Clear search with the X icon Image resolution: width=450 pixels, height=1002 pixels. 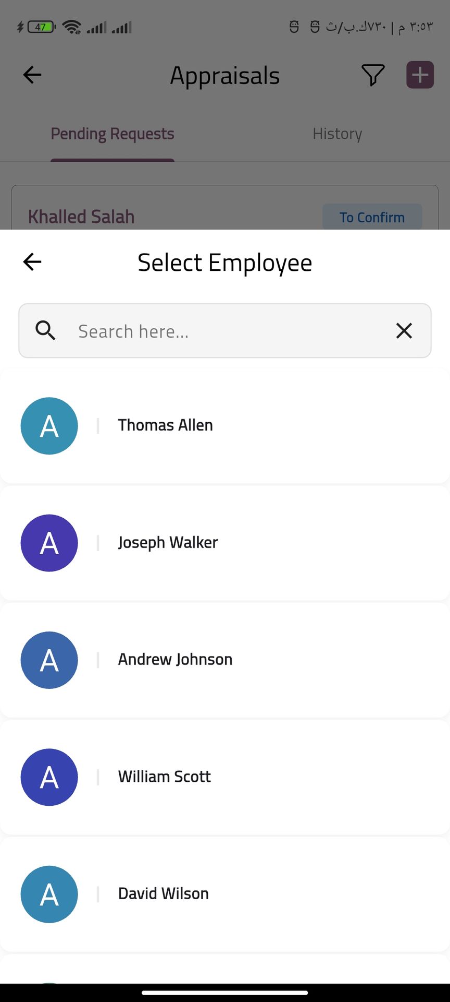tap(404, 331)
